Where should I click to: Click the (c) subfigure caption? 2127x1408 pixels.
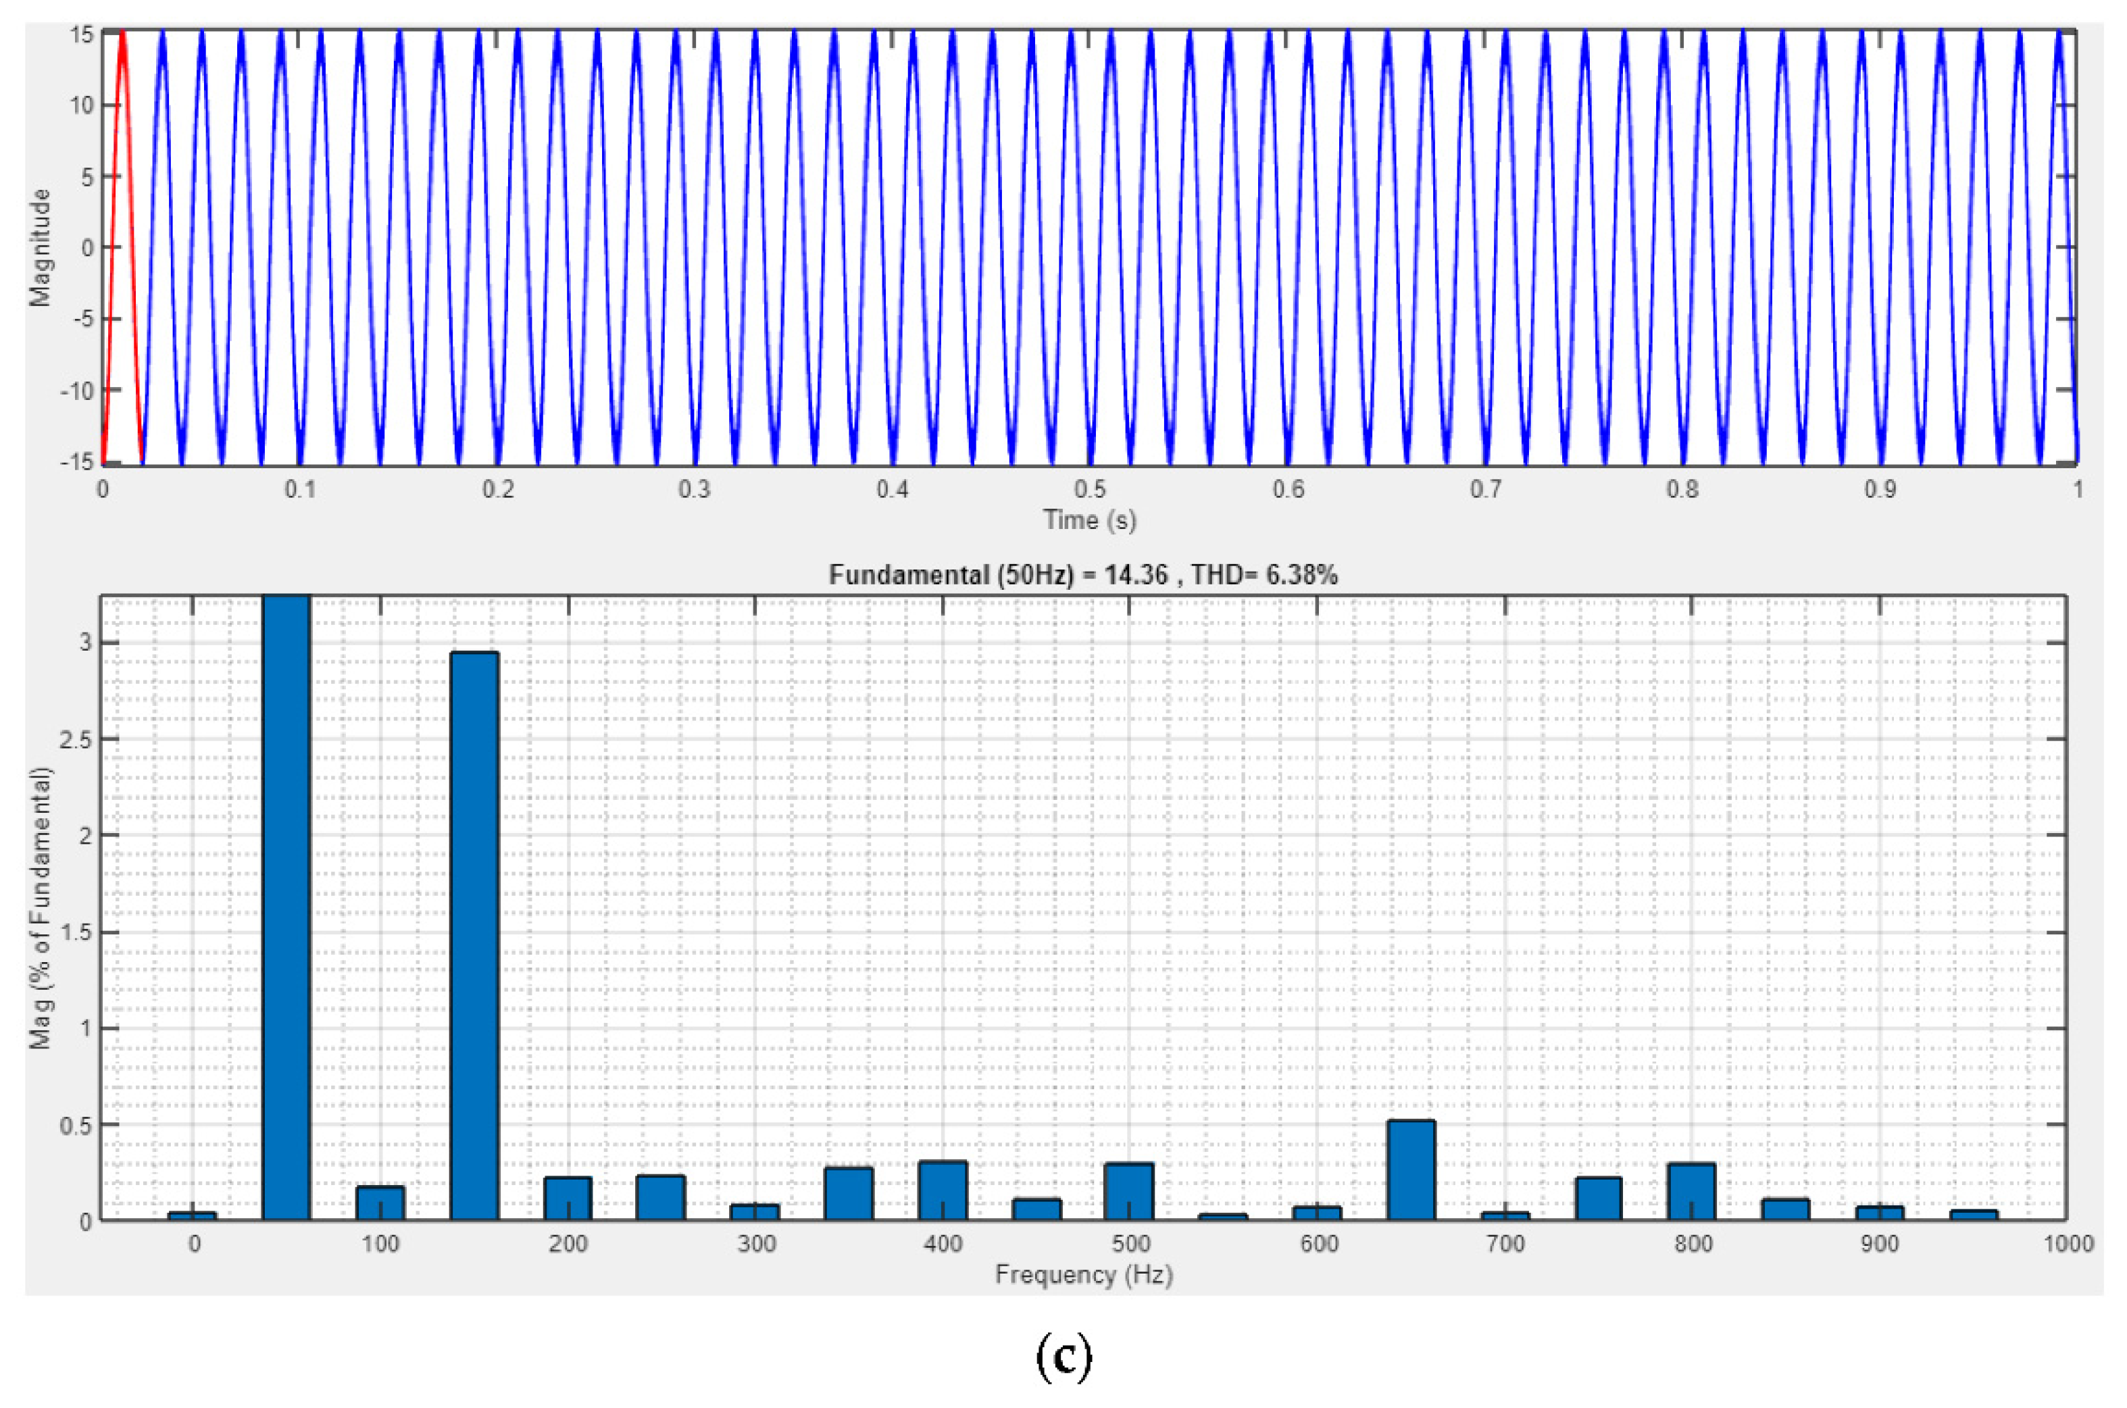pos(1064,1359)
